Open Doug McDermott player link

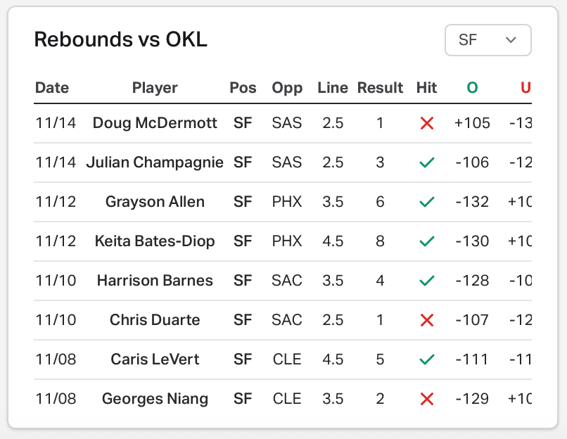click(155, 123)
